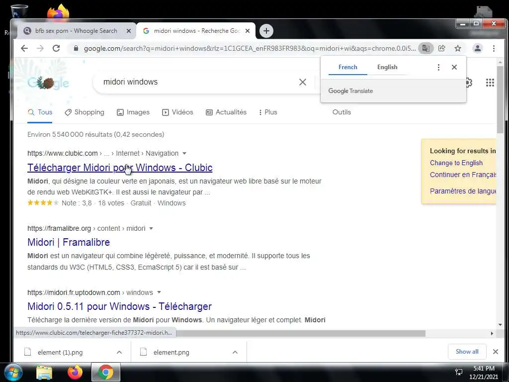Open a new tab with the plus button
Screen dimensions: 509x382
266,31
